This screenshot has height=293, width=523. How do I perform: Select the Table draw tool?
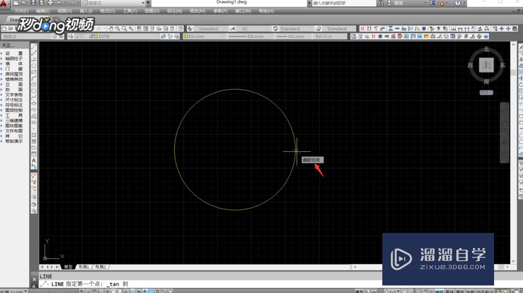pos(34,154)
